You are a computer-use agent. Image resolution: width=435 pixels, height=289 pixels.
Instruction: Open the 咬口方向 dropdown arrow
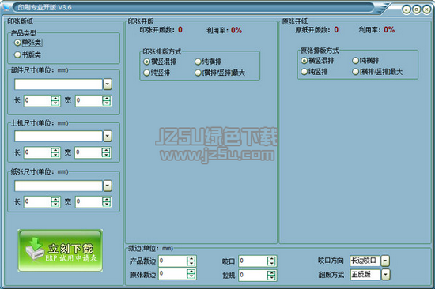click(385, 261)
